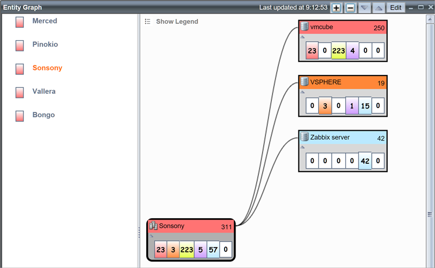The image size is (435, 268).
Task: Click the red status swatch beside Sonsony
Action: (x=20, y=69)
